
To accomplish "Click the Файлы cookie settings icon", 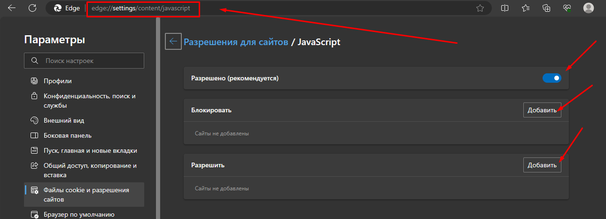I will 34,190.
